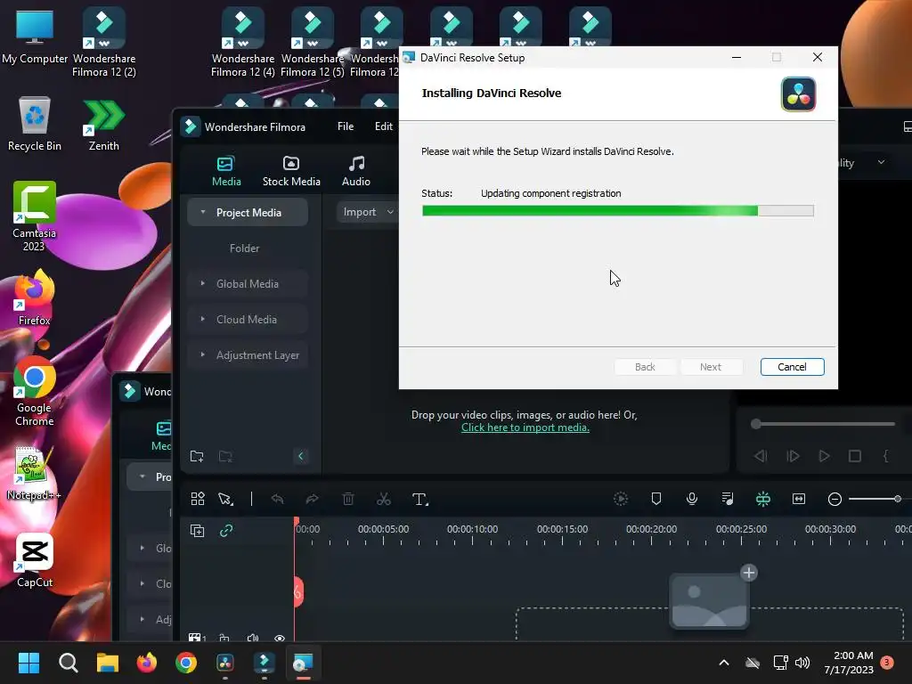Click the media placeholder thumbnail
Viewport: 912px width, 684px height.
pos(708,602)
